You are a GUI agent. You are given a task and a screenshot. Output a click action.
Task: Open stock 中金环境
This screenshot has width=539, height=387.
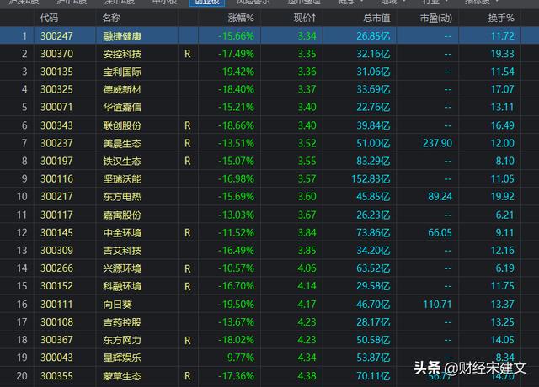pos(122,233)
